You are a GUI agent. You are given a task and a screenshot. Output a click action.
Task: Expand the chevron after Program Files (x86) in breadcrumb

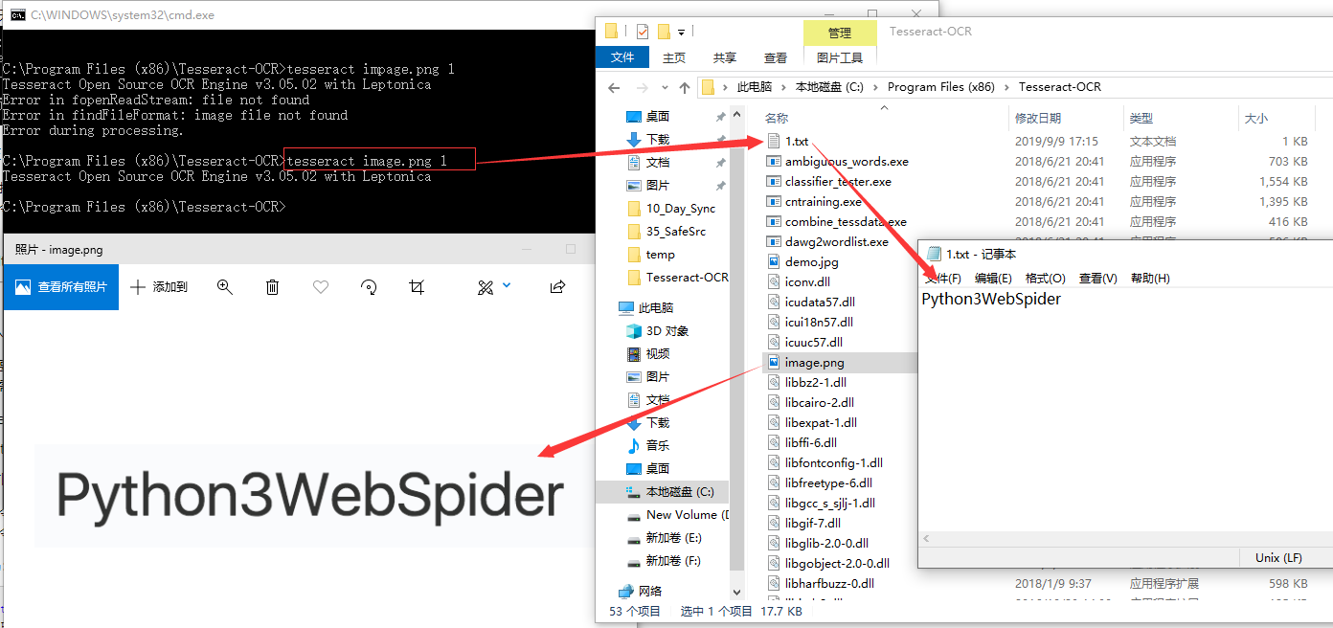click(x=1007, y=87)
